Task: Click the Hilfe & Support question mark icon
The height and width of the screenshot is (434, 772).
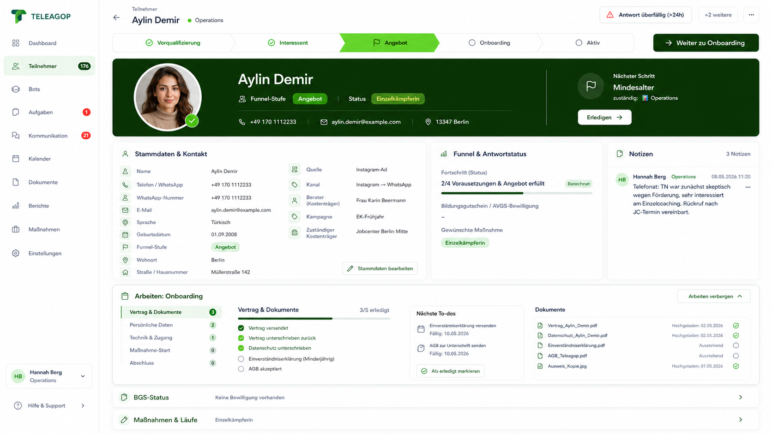Action: 18,406
